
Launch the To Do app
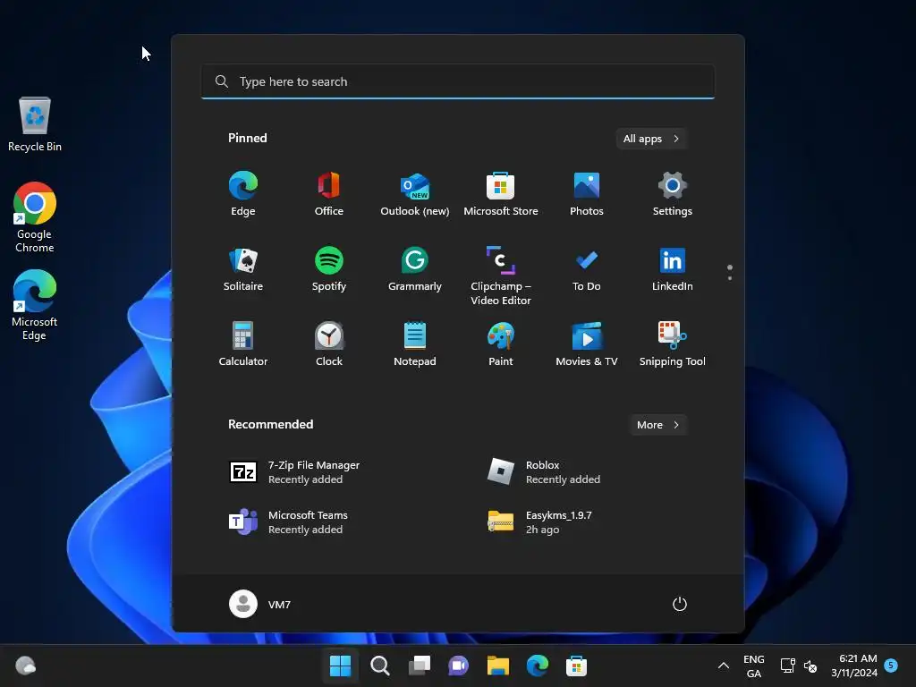[587, 268]
